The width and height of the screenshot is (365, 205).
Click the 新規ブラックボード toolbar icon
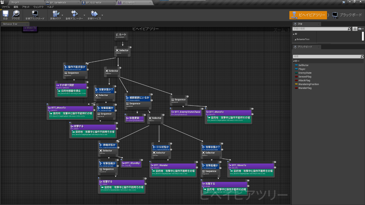(35, 14)
